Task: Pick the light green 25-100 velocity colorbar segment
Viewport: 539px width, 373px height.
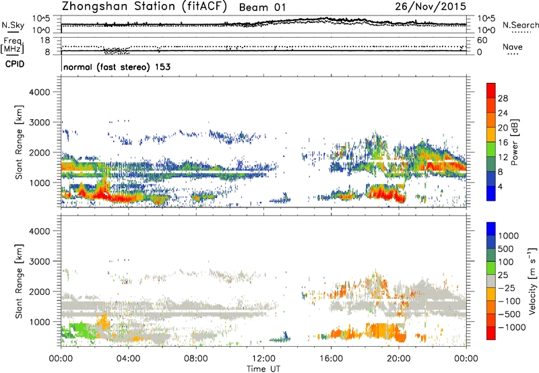Action: coord(491,268)
